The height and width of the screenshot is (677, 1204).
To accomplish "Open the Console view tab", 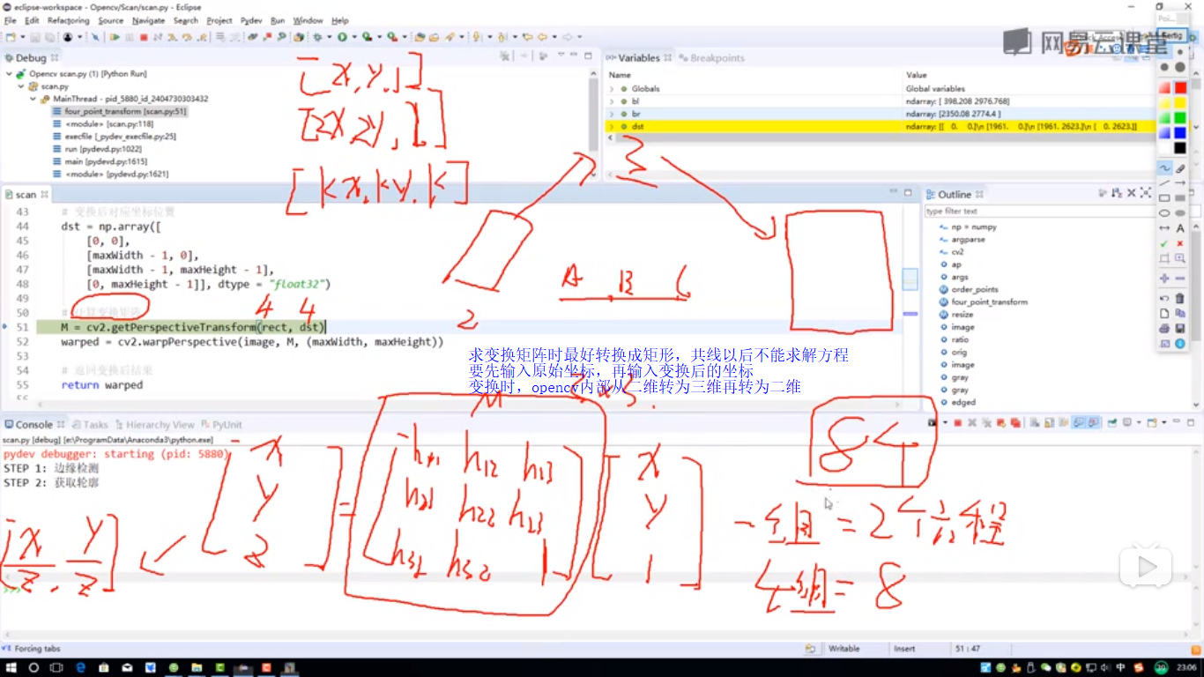I will pos(31,424).
